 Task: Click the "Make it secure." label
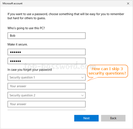point(17,44)
